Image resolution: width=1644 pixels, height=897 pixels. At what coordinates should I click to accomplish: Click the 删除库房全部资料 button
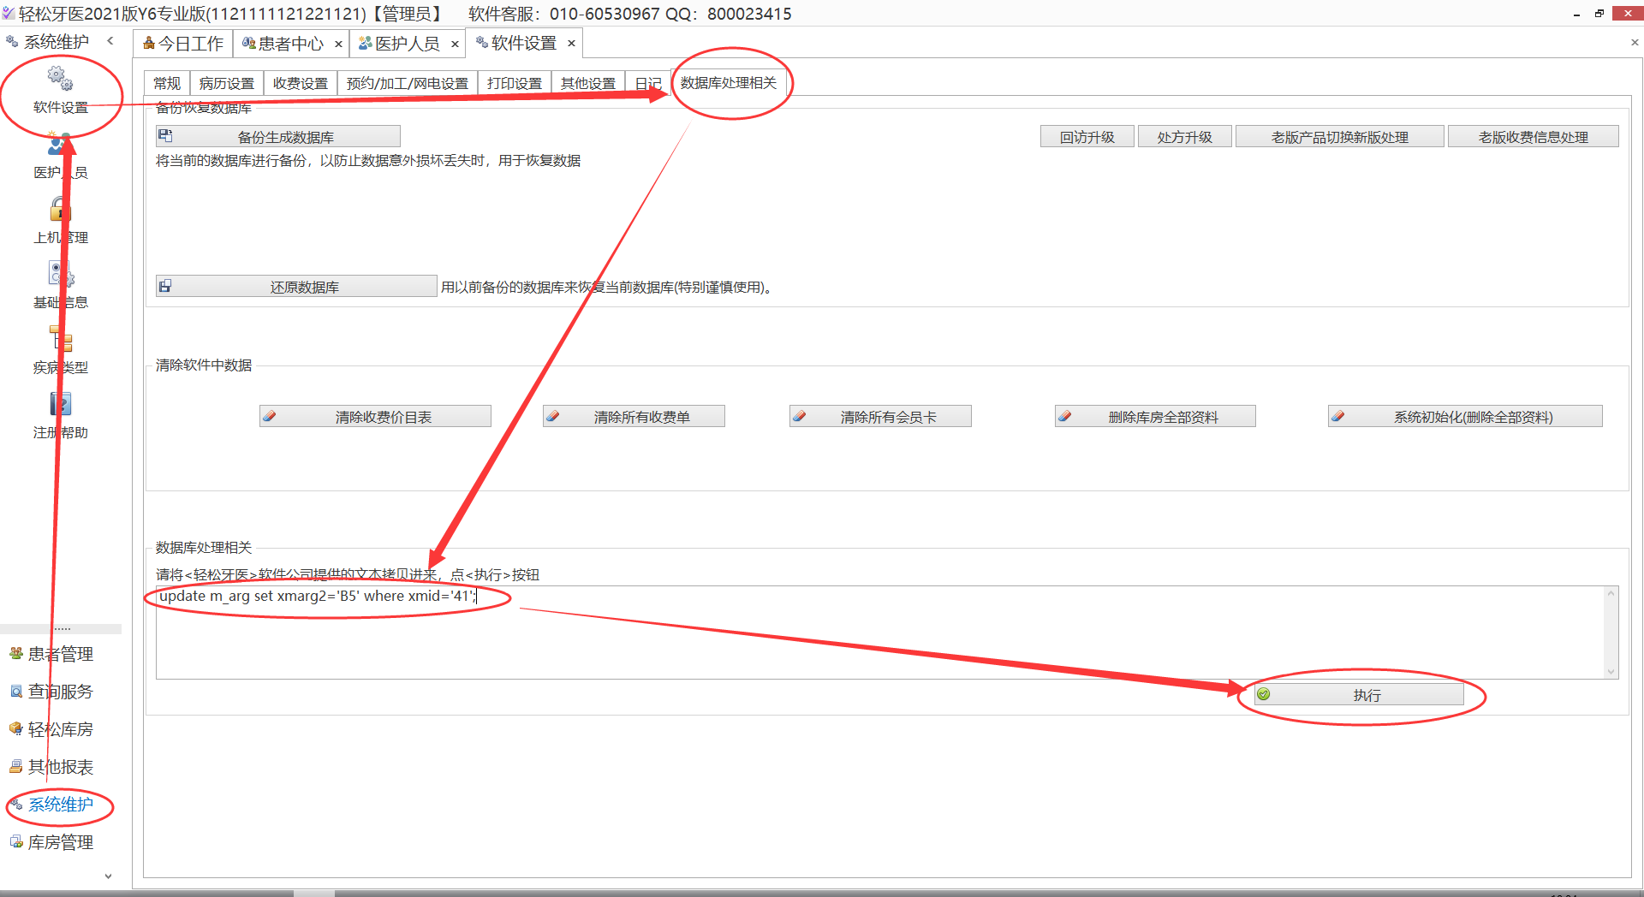[1155, 417]
